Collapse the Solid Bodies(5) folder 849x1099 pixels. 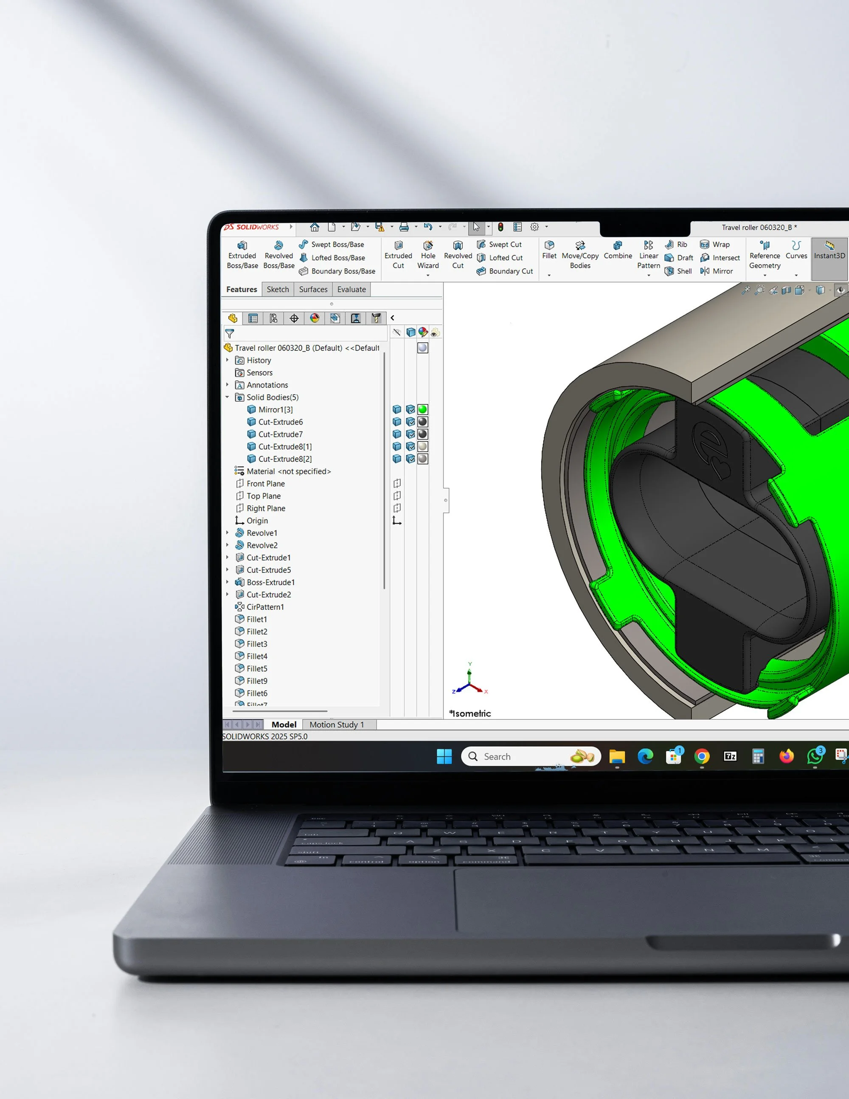[x=228, y=397]
